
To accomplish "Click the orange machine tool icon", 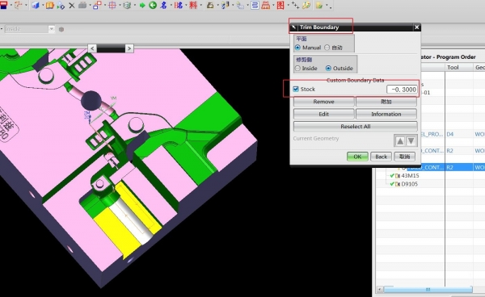I will pos(265,5).
